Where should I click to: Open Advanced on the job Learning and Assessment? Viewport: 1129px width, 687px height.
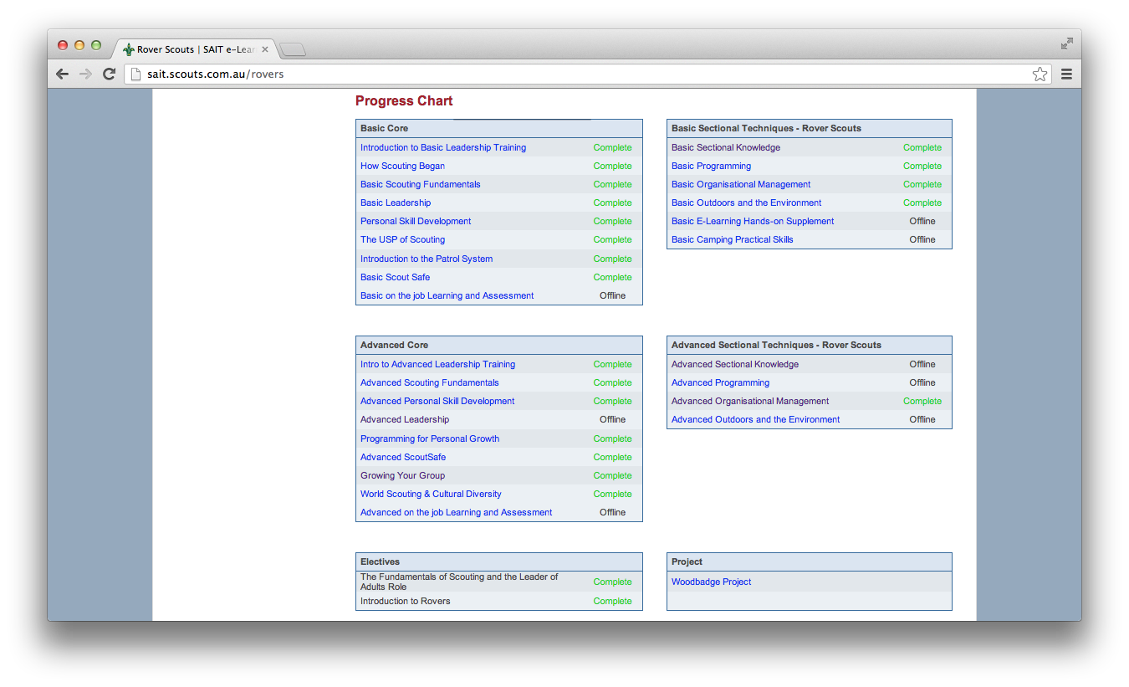[456, 512]
